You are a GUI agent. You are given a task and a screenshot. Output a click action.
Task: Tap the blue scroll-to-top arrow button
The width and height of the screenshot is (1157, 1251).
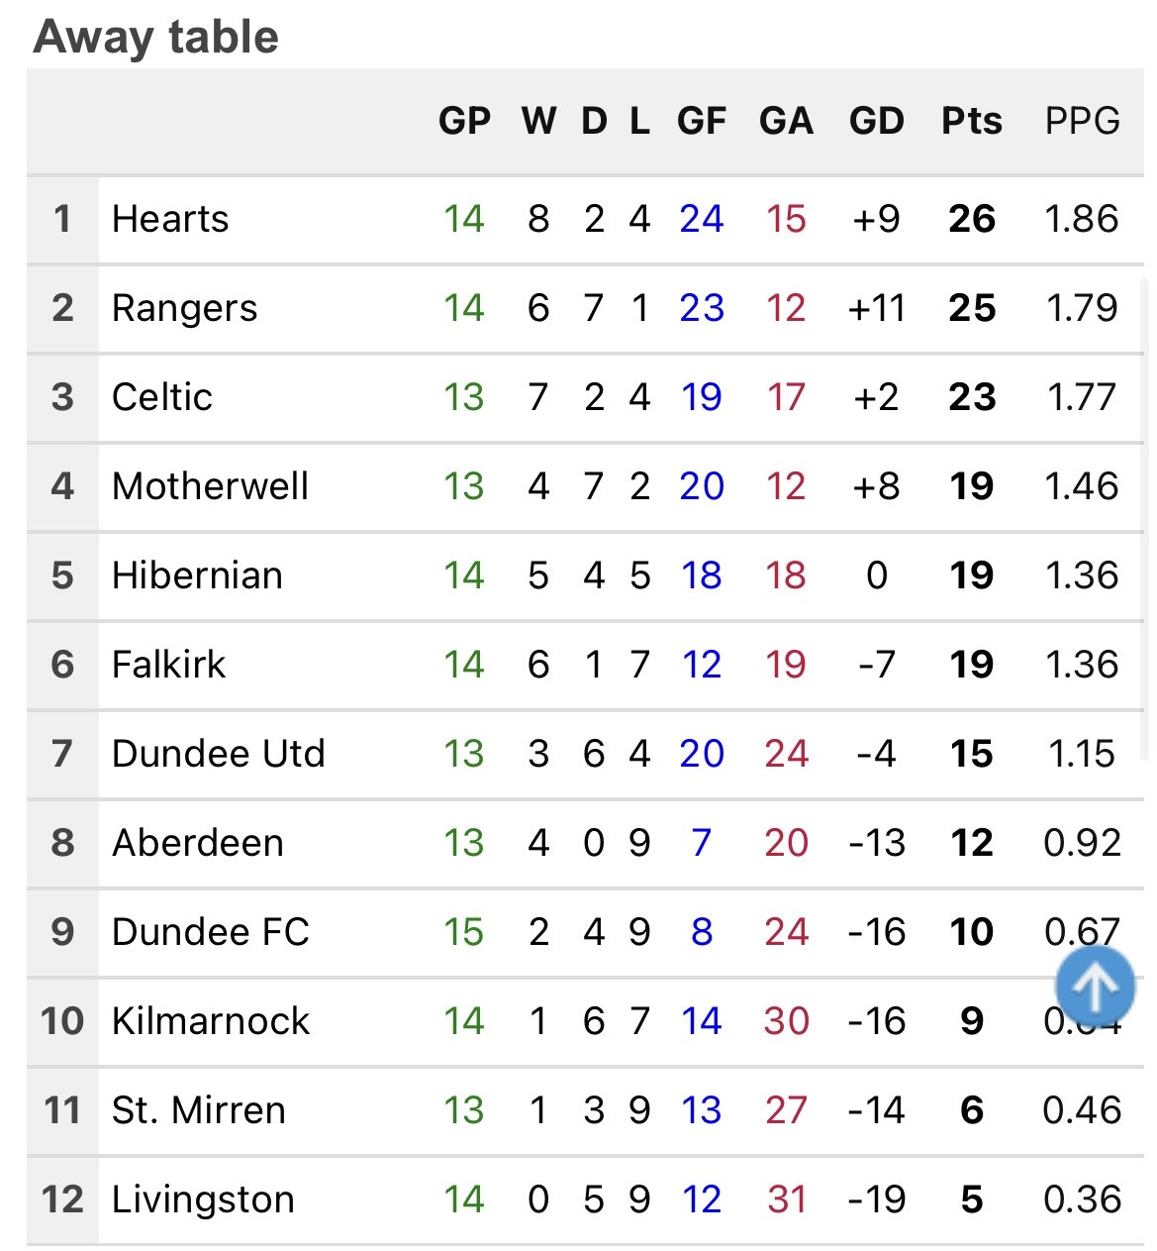[1095, 986]
